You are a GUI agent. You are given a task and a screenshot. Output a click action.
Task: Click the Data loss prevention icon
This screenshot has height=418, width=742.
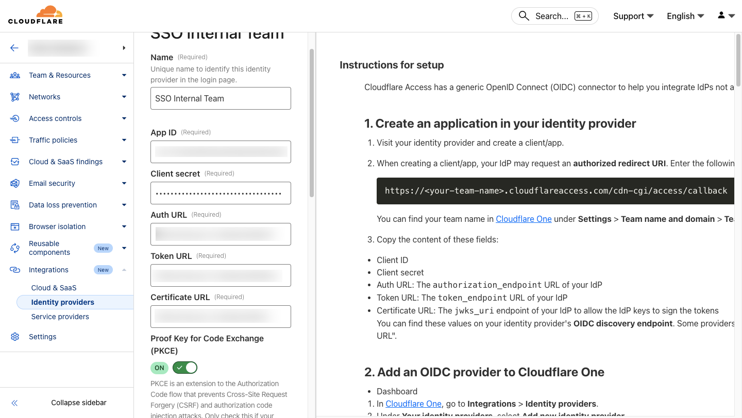tap(15, 205)
